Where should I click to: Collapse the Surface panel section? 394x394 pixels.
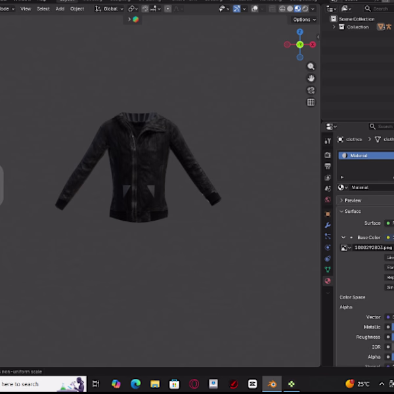pos(353,211)
